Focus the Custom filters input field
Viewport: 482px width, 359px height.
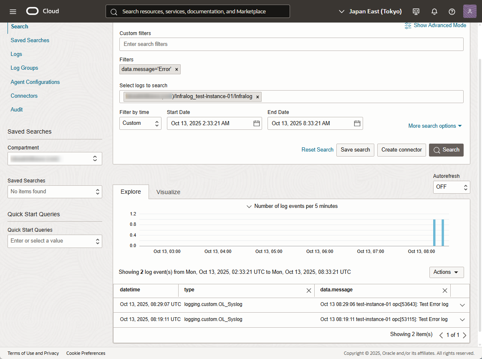click(x=291, y=44)
